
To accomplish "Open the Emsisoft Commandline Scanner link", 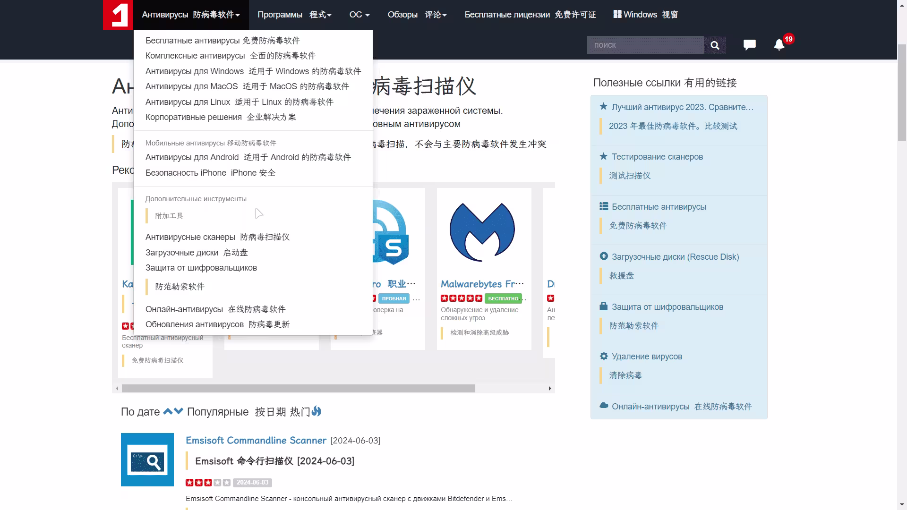I will click(x=256, y=440).
